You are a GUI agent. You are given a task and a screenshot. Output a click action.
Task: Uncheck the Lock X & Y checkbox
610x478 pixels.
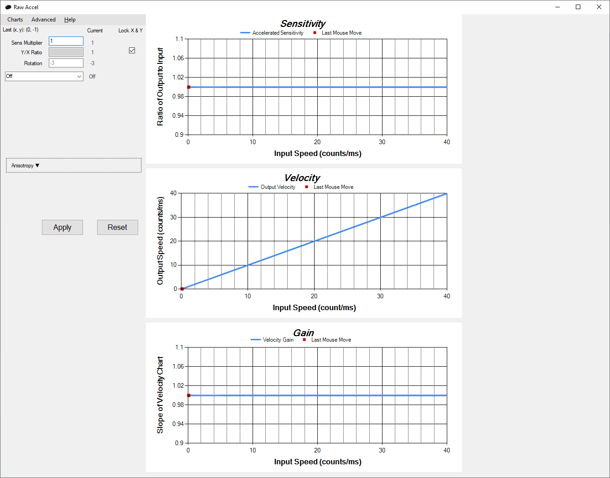coord(132,51)
